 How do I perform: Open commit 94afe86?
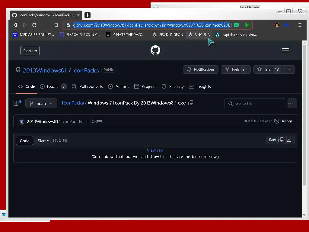(250, 121)
